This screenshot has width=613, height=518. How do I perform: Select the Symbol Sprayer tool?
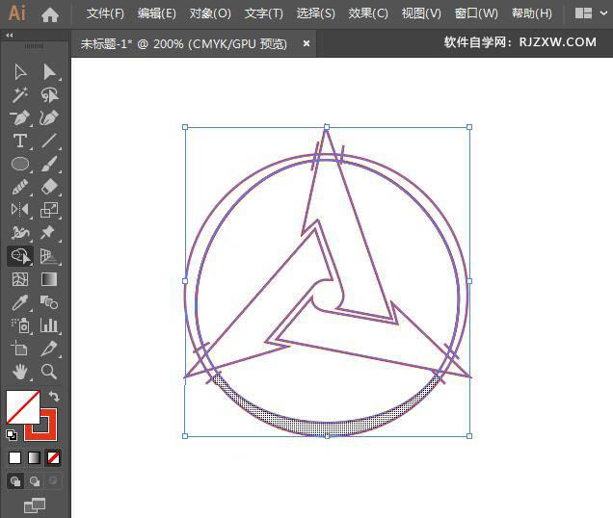[x=20, y=325]
